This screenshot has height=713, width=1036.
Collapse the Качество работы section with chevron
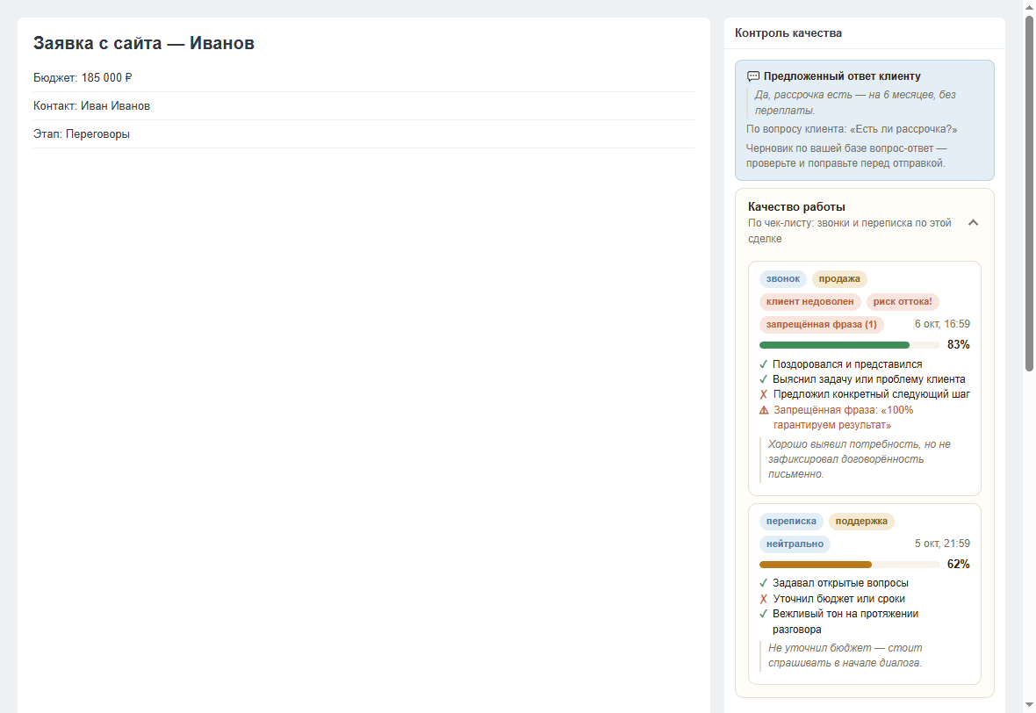point(974,223)
